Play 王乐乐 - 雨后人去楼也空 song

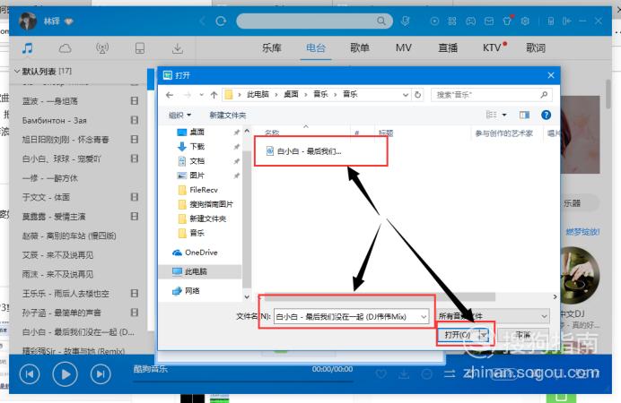coord(66,293)
